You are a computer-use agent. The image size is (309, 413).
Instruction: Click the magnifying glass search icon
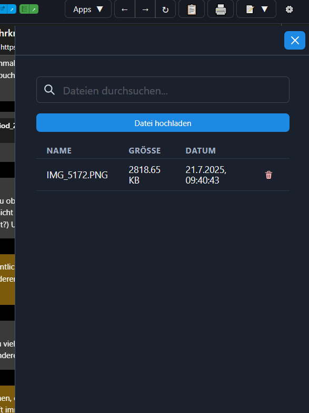[49, 90]
